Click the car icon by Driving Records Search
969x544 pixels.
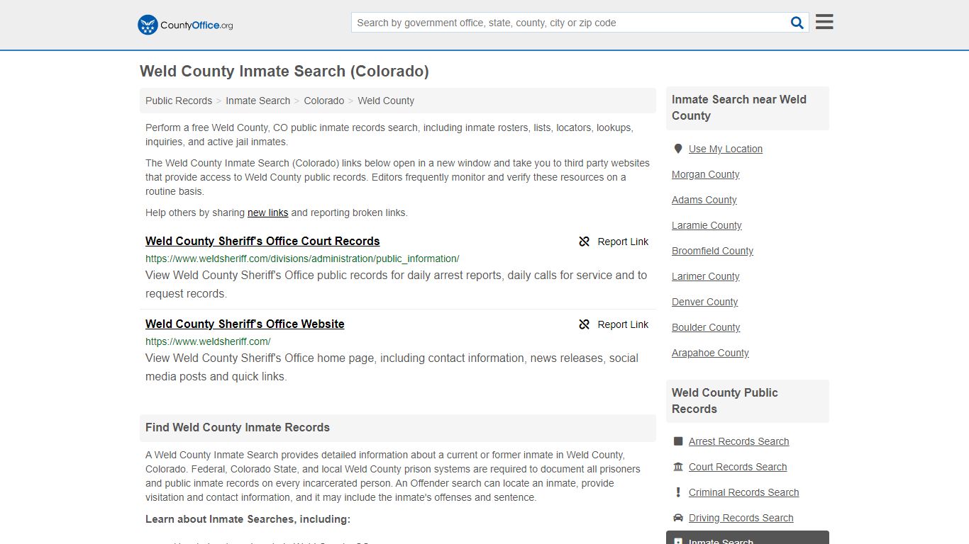pyautogui.click(x=678, y=518)
